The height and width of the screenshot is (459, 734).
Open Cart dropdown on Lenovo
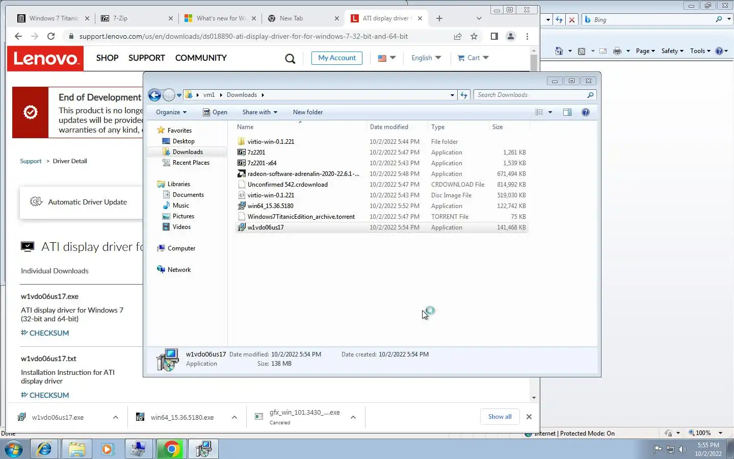pyautogui.click(x=473, y=58)
